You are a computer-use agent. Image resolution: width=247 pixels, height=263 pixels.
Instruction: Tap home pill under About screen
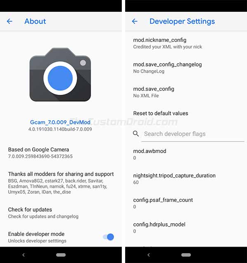pos(61,255)
